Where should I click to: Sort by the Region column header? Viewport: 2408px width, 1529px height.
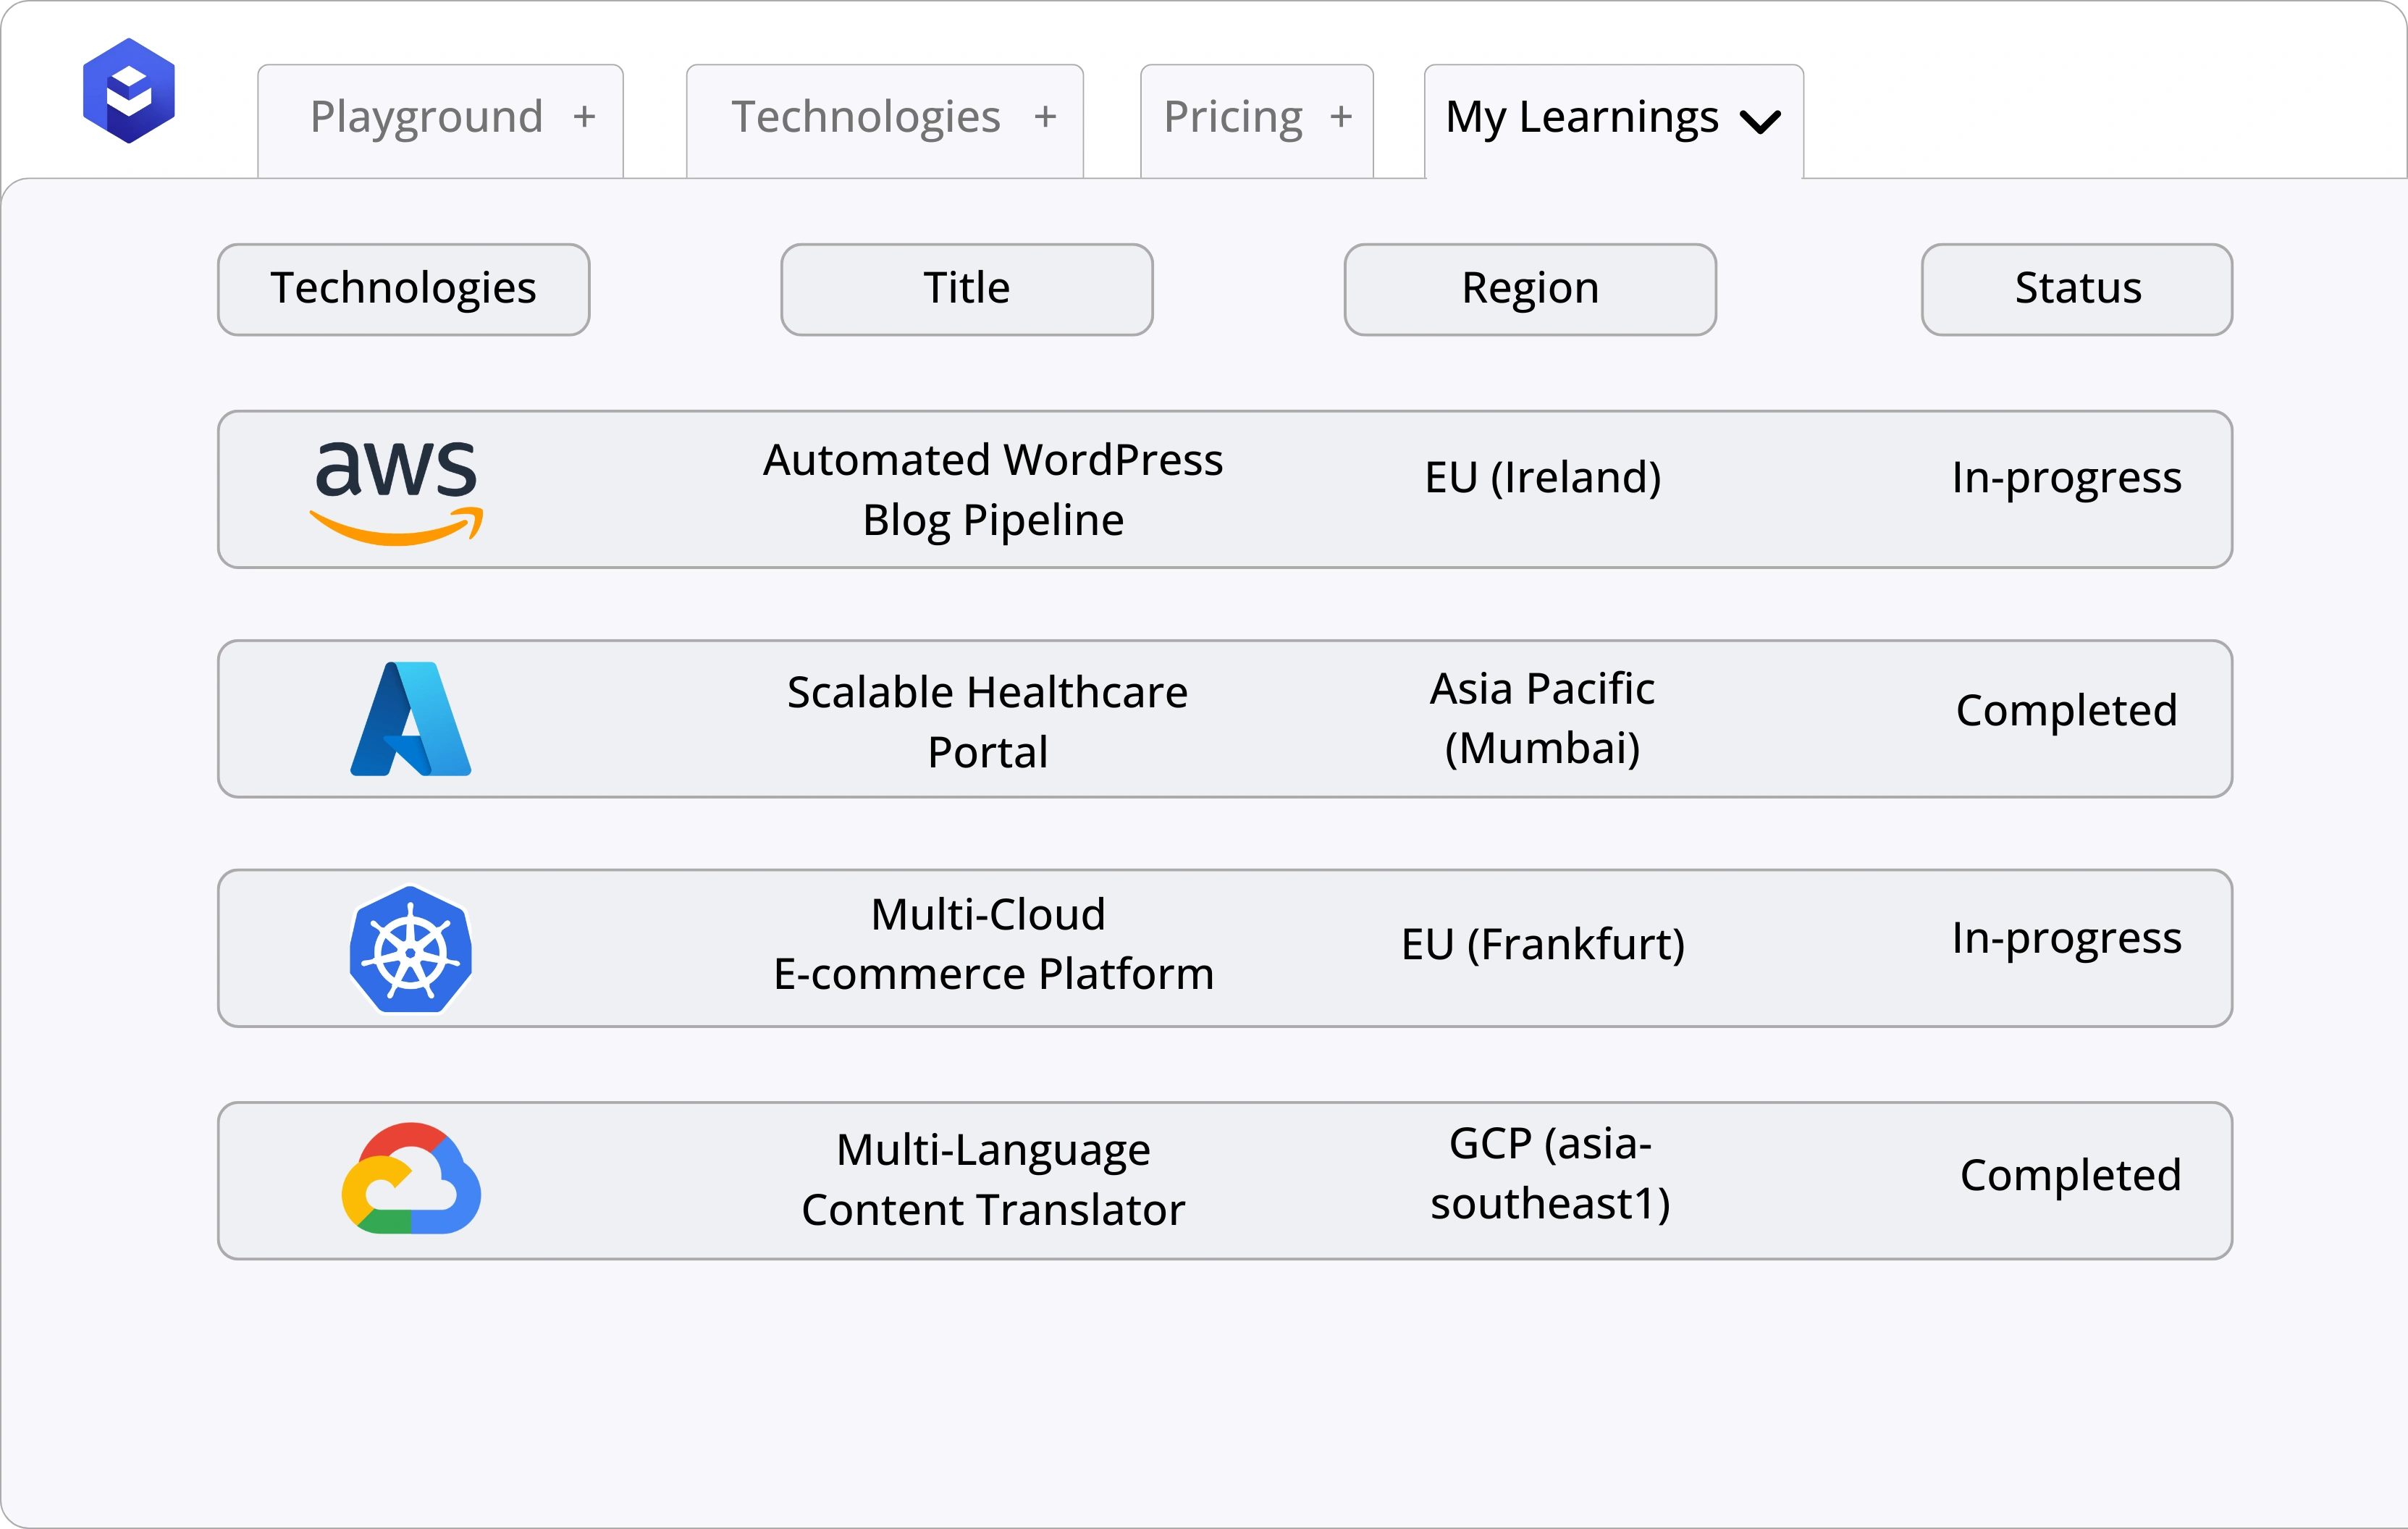(1530, 289)
